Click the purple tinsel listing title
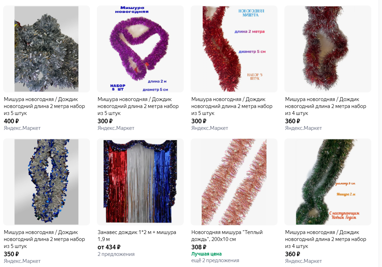The width and height of the screenshot is (382, 267). pyautogui.click(x=138, y=106)
